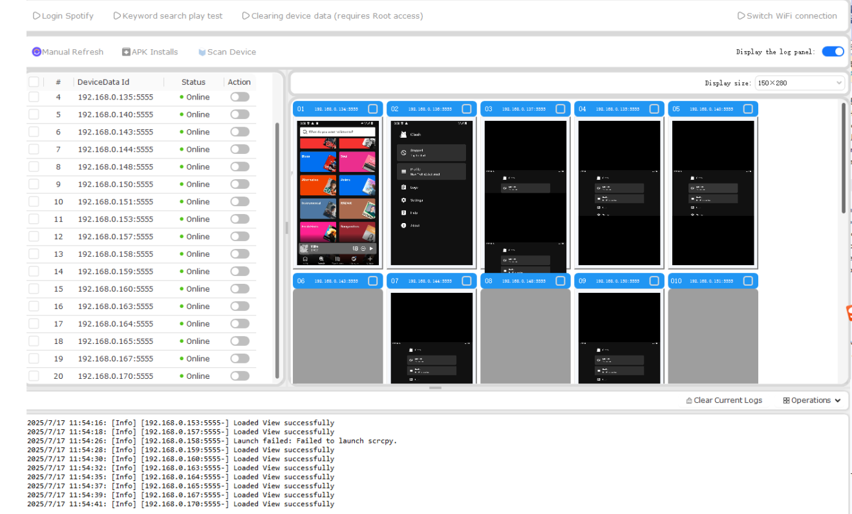Image resolution: width=852 pixels, height=514 pixels.
Task: Expand the Operations dropdown menu
Action: click(812, 400)
